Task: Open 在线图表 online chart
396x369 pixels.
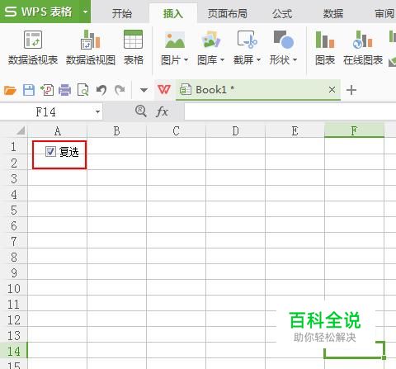Action: [363, 48]
